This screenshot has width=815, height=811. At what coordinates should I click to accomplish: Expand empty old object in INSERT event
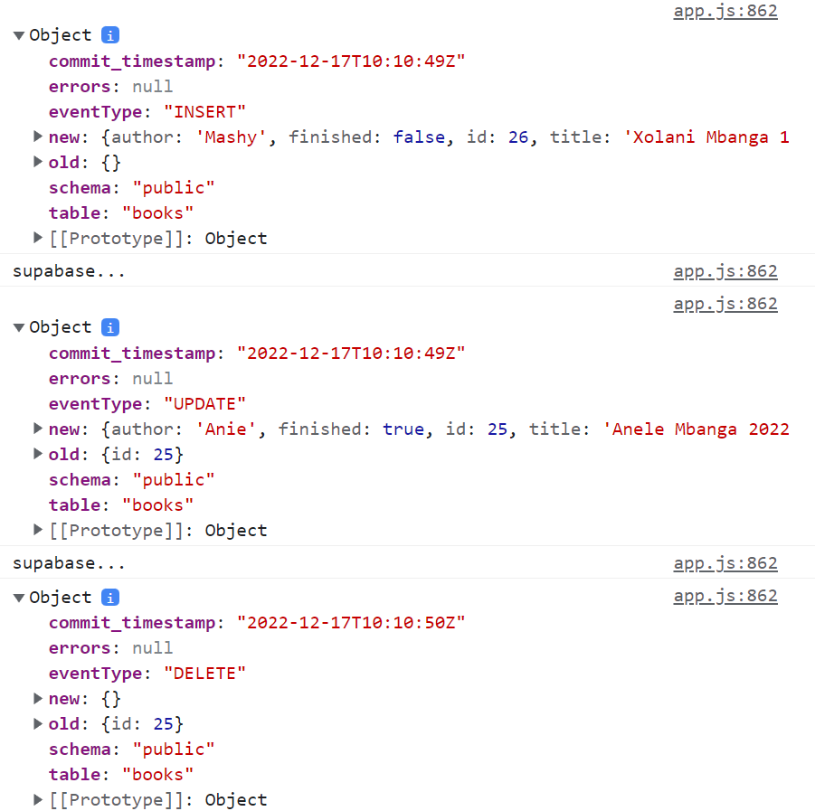point(38,162)
